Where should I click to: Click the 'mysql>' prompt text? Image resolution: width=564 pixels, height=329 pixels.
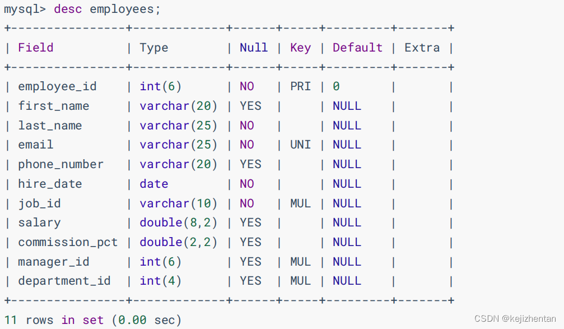[25, 10]
